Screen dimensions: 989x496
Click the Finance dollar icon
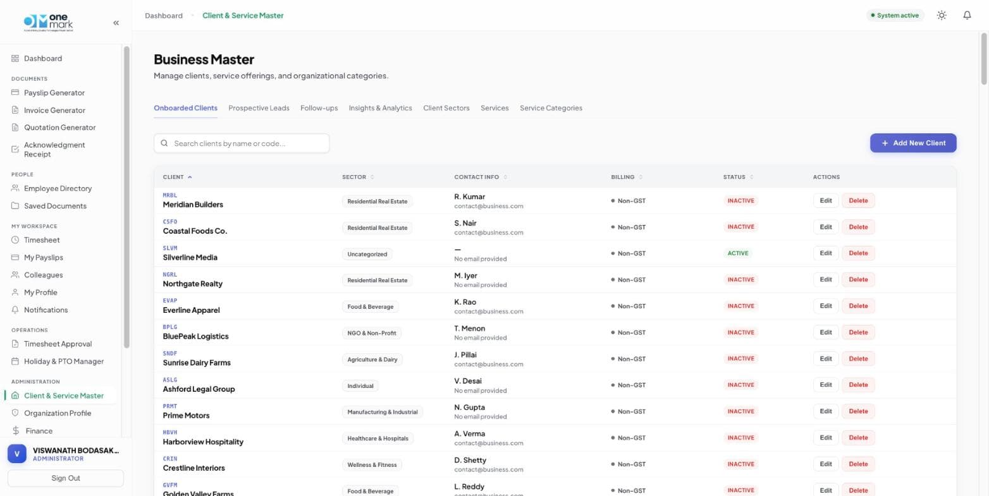point(15,431)
